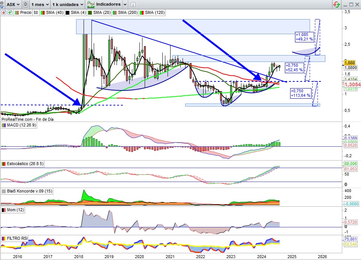This screenshot has width=361, height=260.
Task: Click the +1,085 +49,21 % measurement box
Action: point(304,37)
